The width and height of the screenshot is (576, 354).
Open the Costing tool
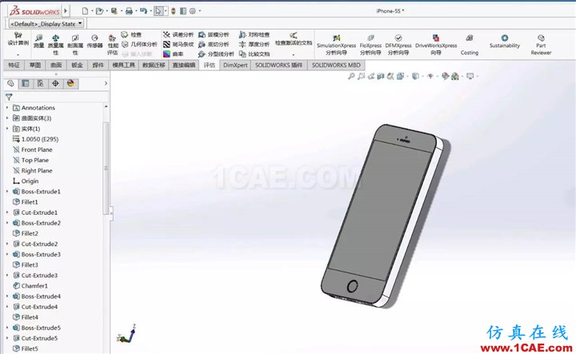tap(470, 45)
